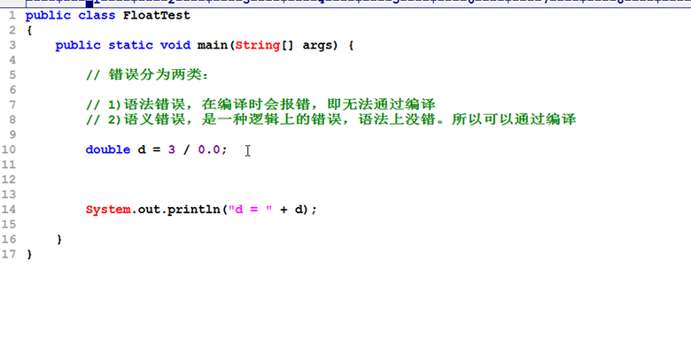Click line number 17 in the gutter
This screenshot has height=353, width=691.
pos(8,255)
